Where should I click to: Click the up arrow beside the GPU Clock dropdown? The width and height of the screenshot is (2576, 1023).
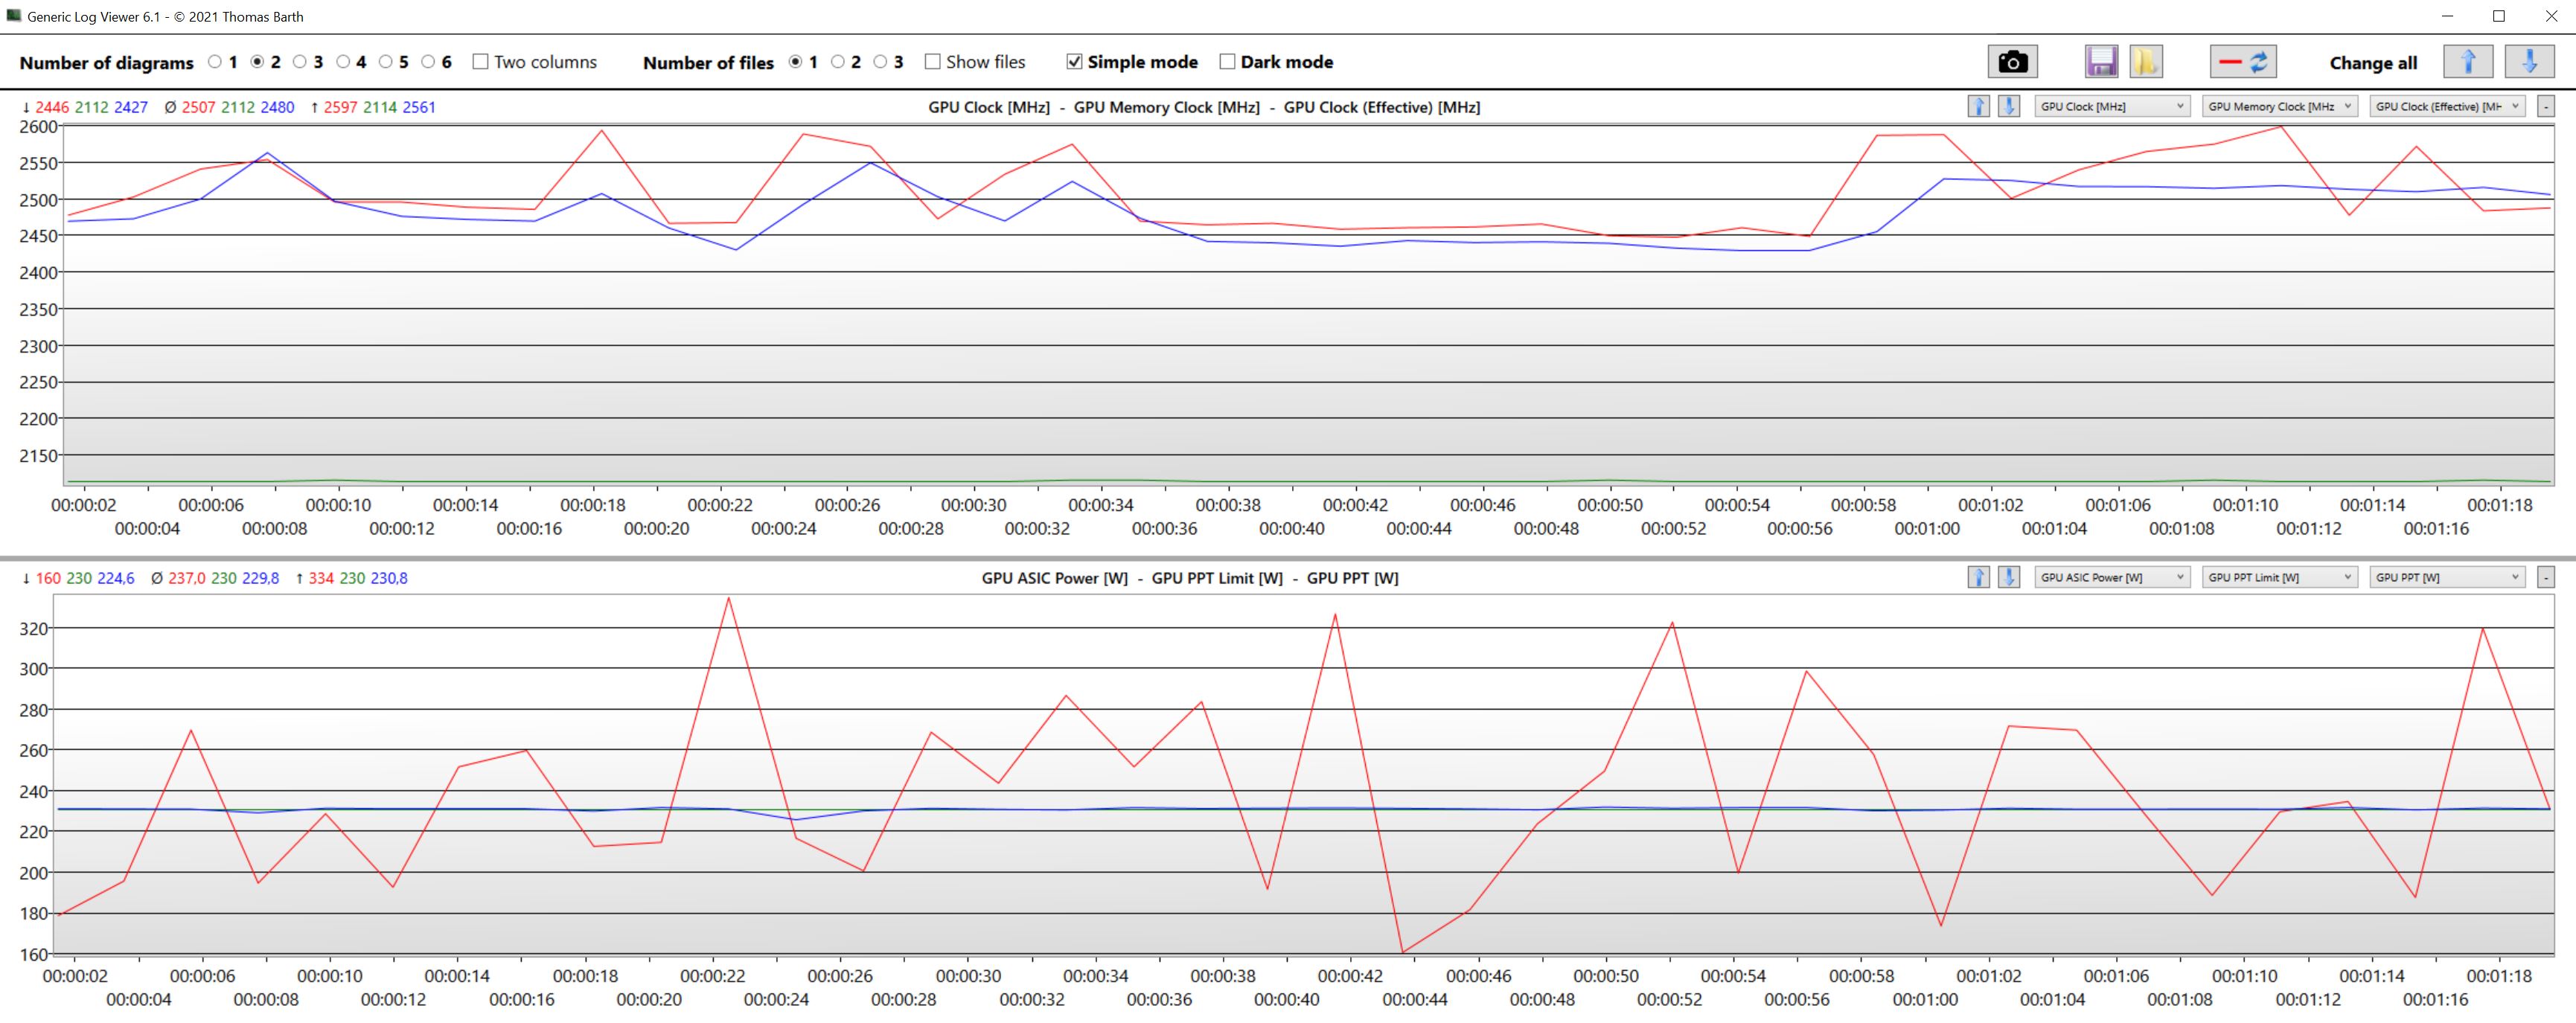pyautogui.click(x=1978, y=106)
